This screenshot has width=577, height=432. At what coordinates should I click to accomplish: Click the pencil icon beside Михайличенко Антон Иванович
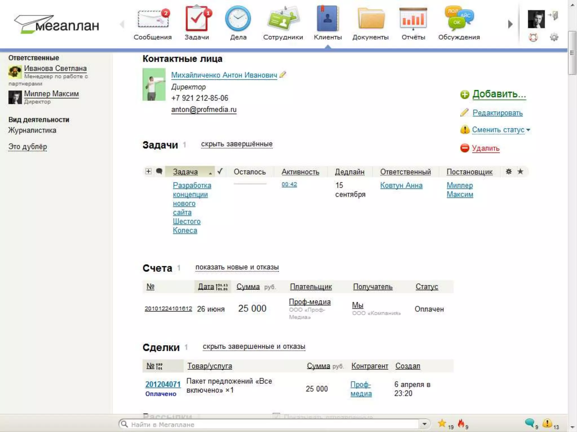click(x=283, y=75)
